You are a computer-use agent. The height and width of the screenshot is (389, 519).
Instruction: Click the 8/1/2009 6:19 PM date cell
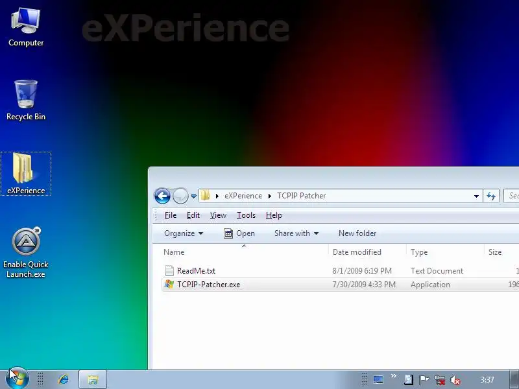[362, 271]
